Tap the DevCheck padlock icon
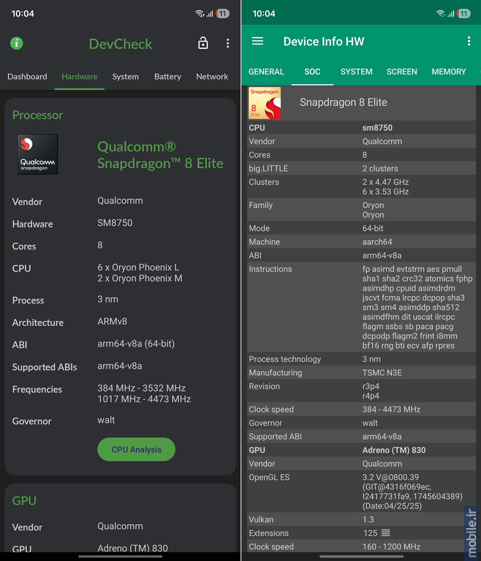481x561 pixels. 203,43
